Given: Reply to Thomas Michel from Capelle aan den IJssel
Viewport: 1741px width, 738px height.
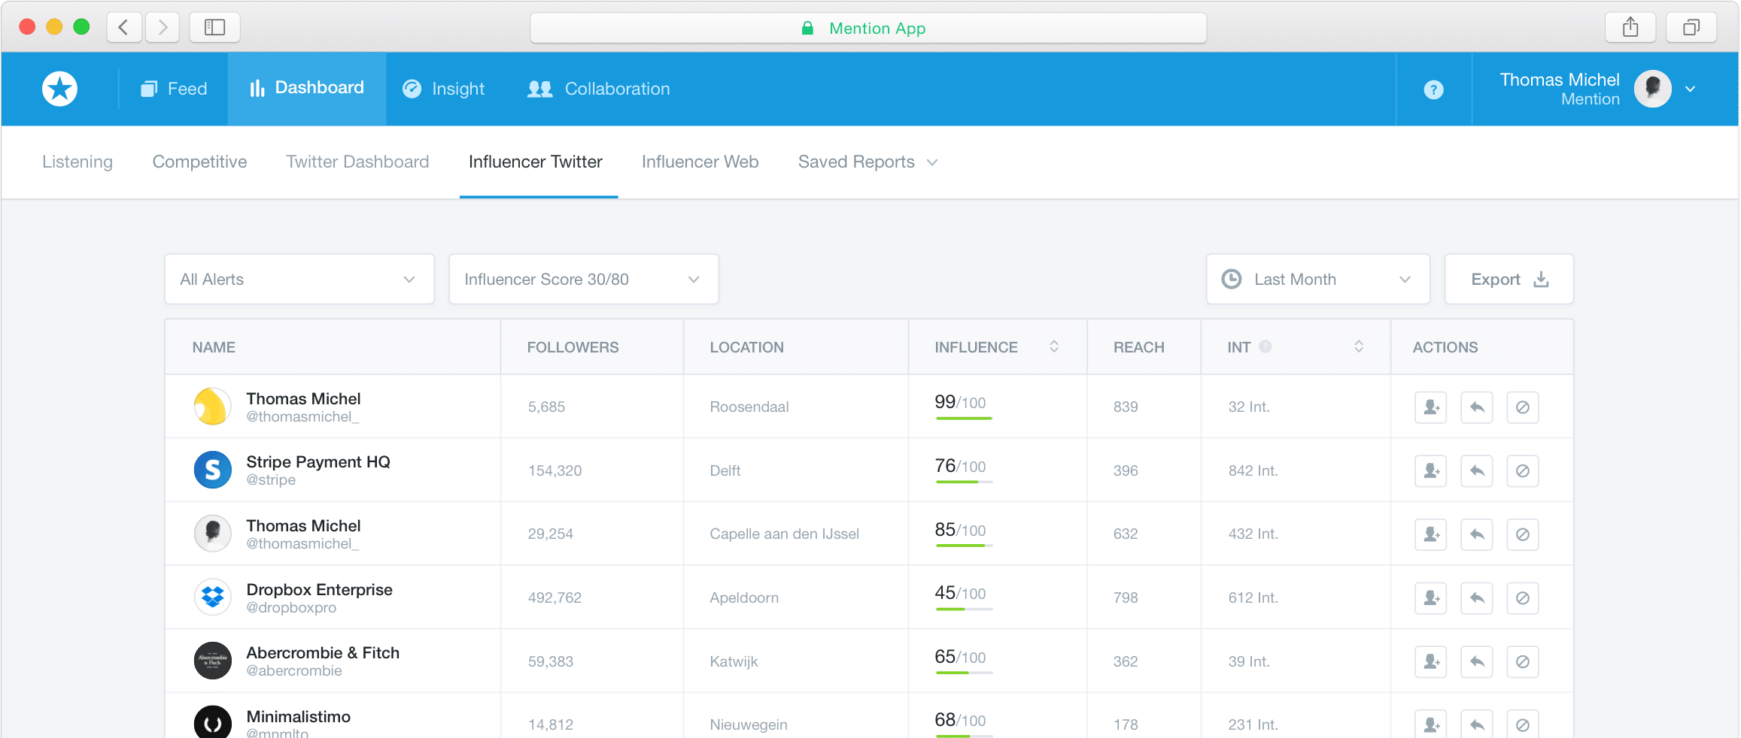Looking at the screenshot, I should tap(1477, 534).
